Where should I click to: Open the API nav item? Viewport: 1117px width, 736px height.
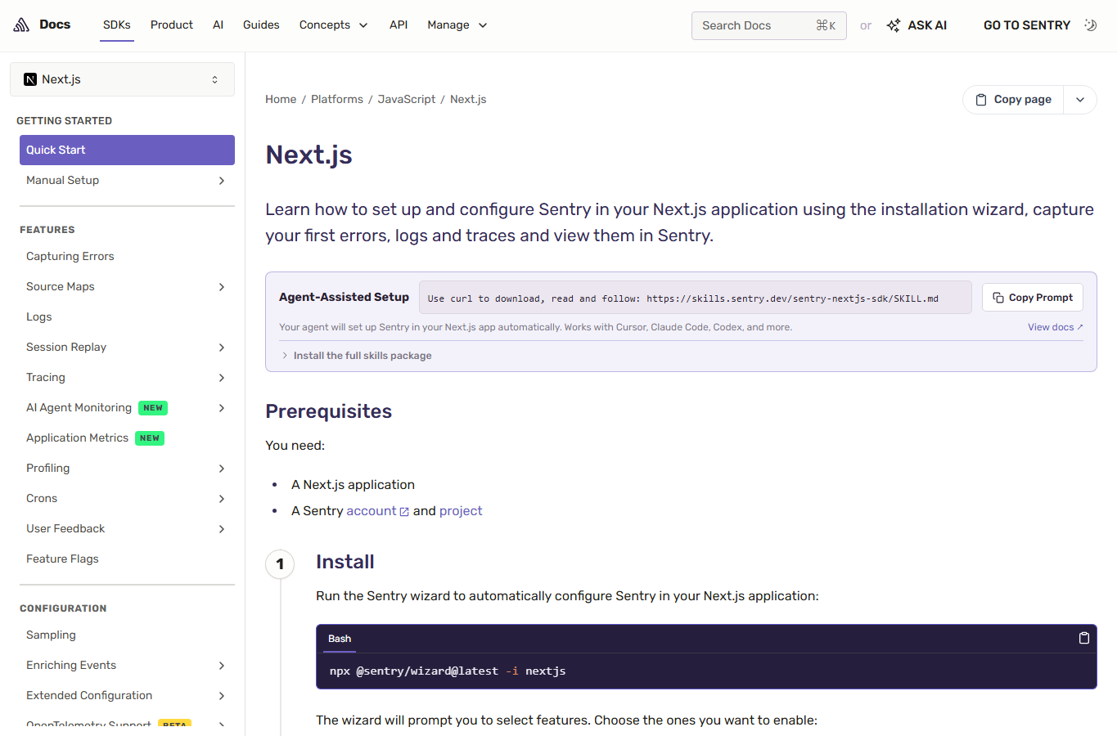pyautogui.click(x=399, y=25)
